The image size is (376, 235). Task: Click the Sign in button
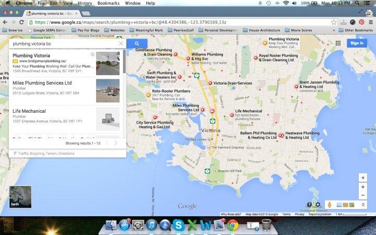357,43
